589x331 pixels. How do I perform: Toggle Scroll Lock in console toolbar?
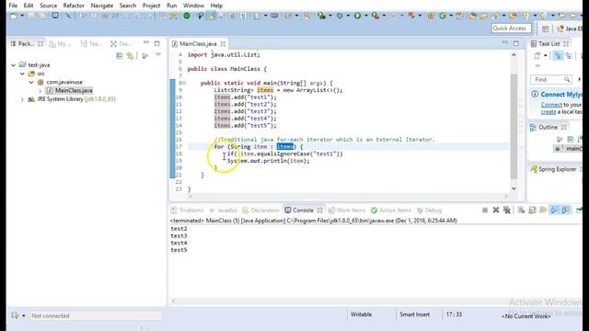pyautogui.click(x=532, y=211)
